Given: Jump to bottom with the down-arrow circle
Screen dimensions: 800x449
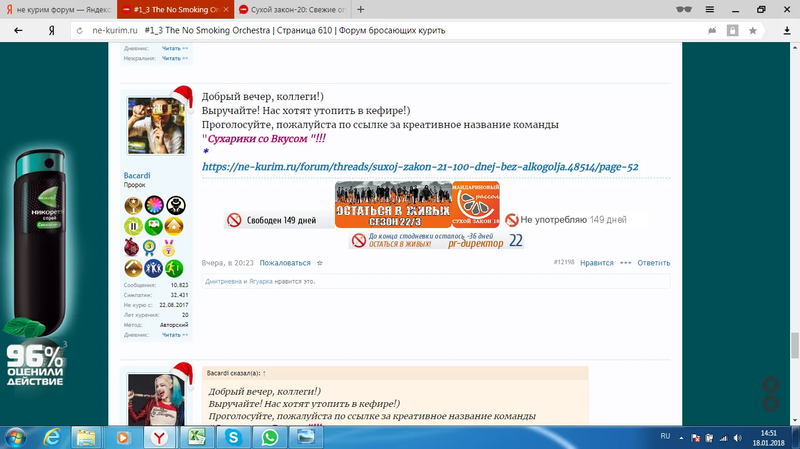Looking at the screenshot, I should click(771, 403).
